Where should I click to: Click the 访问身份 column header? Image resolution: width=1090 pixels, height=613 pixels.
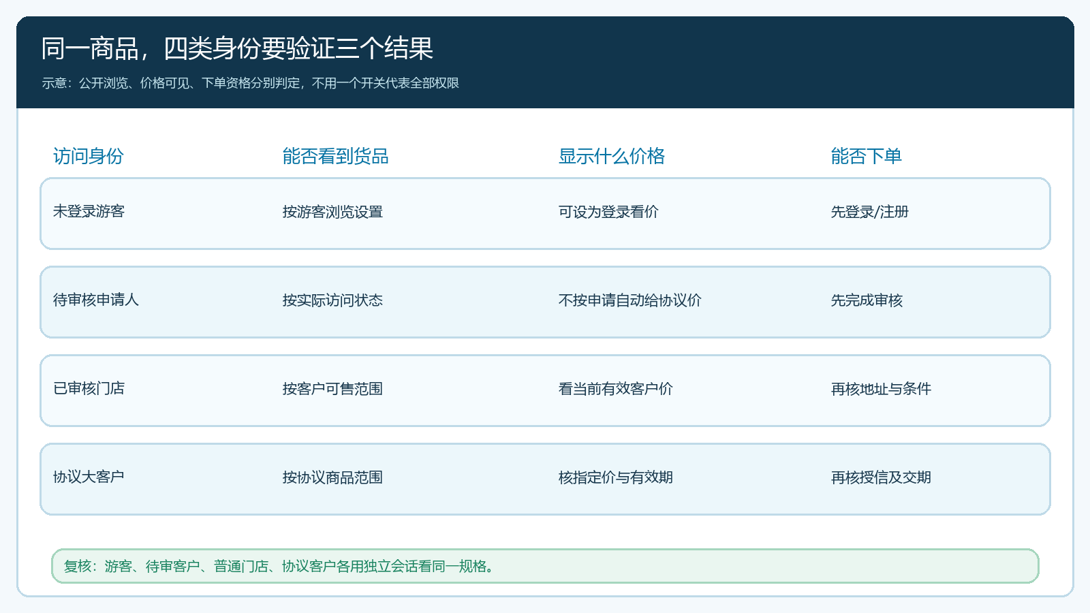tap(89, 156)
